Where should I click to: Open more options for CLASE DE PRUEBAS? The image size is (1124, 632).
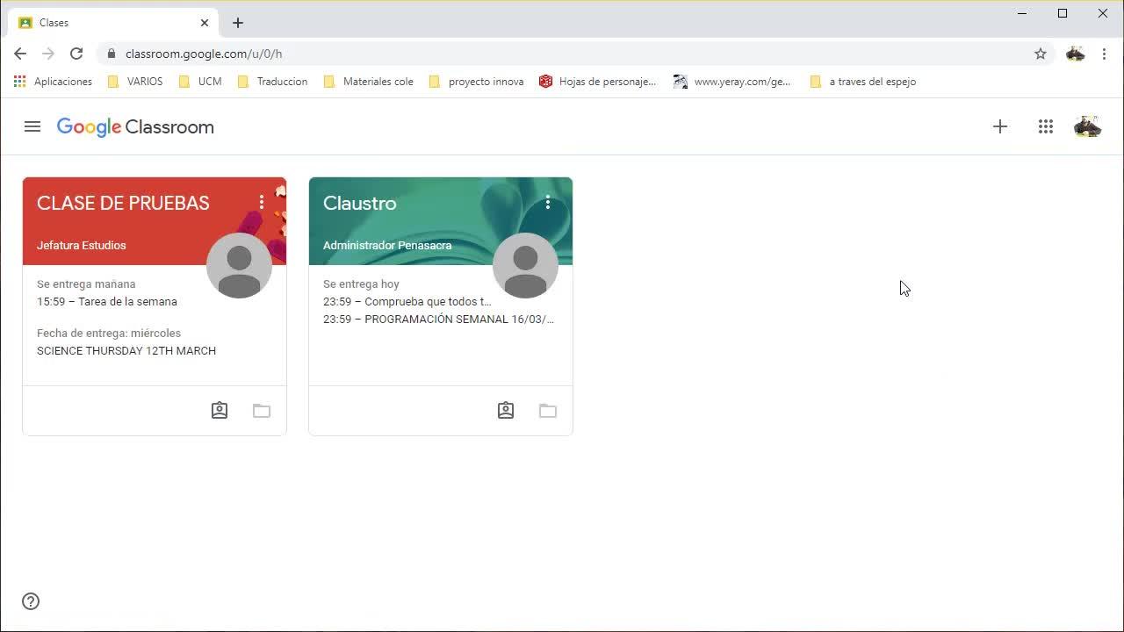(262, 203)
